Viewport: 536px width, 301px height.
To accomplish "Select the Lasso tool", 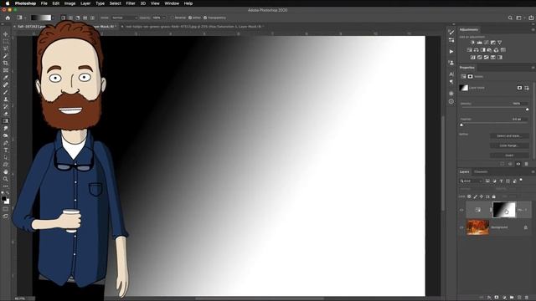I will coord(6,48).
